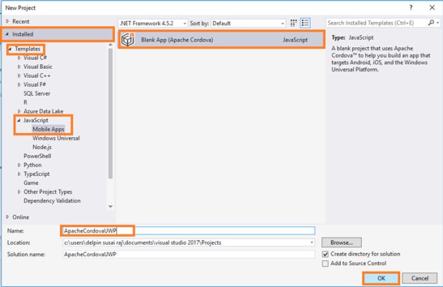Click the Apache Cordova template icon
Image resolution: width=443 pixels, height=287 pixels.
click(127, 40)
